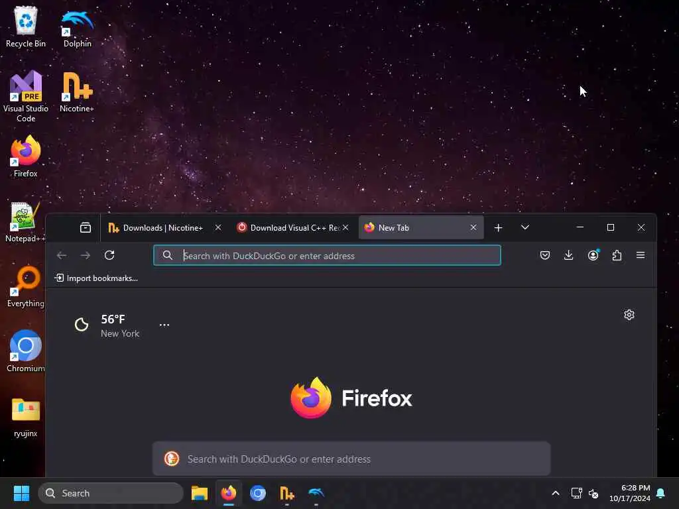Viewport: 679px width, 509px height.
Task: Open the Firefox Account button
Action: click(593, 255)
